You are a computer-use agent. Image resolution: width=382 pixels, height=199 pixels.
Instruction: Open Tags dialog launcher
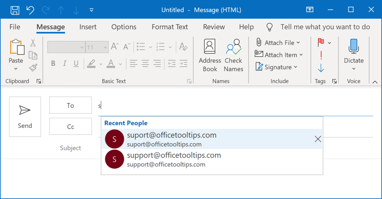click(334, 81)
